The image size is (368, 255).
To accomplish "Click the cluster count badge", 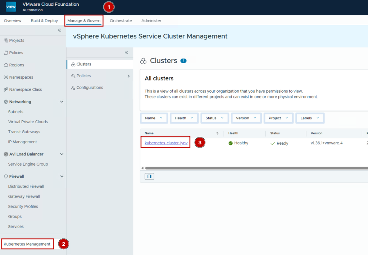I will pos(183,61).
